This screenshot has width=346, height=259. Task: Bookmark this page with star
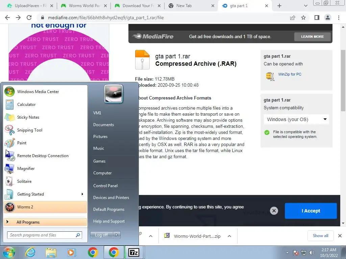[x=303, y=18]
